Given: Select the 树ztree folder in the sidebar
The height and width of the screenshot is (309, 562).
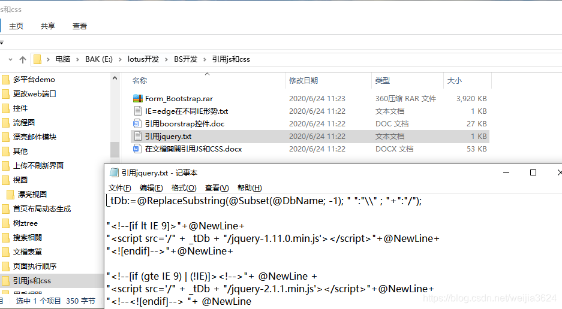Looking at the screenshot, I should [x=25, y=223].
